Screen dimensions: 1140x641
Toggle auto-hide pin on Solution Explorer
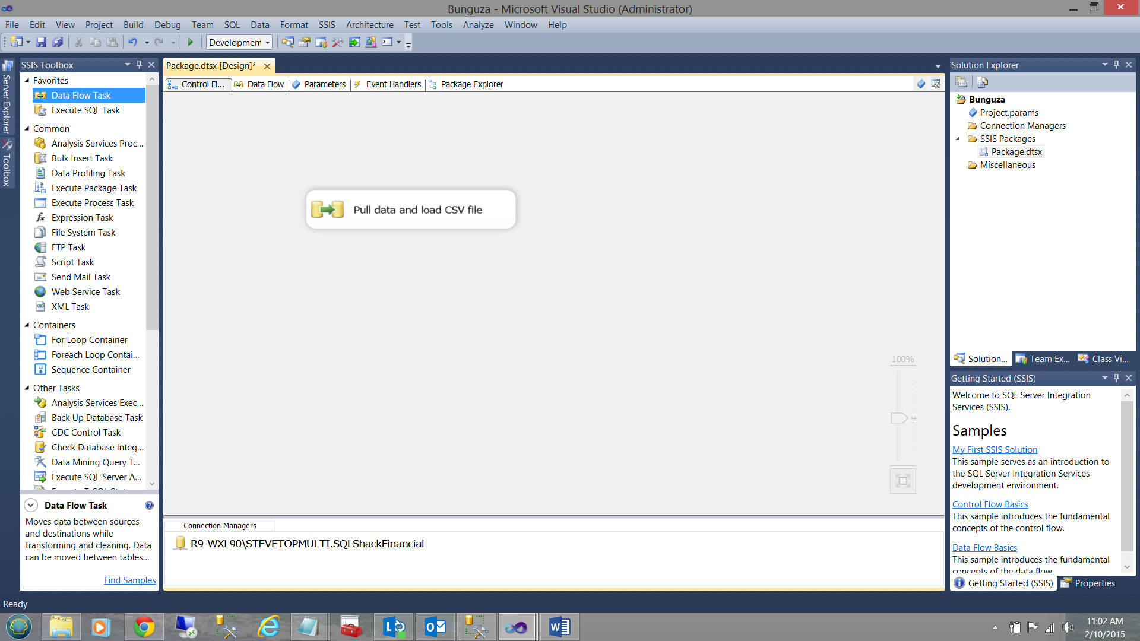click(x=1116, y=65)
